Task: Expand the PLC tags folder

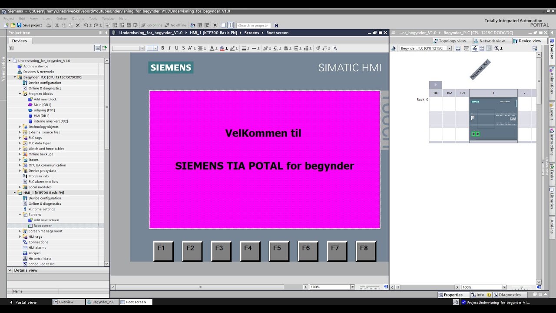Action: (x=20, y=138)
